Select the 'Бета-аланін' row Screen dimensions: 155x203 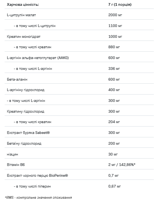click(x=79, y=80)
